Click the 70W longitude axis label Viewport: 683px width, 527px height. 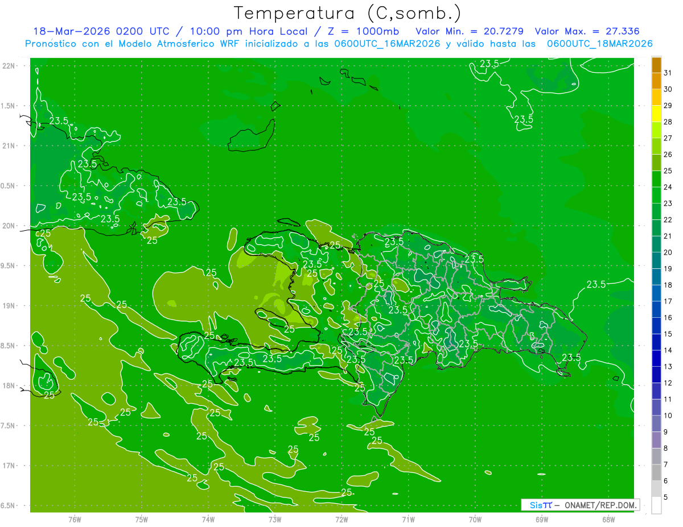point(475,519)
